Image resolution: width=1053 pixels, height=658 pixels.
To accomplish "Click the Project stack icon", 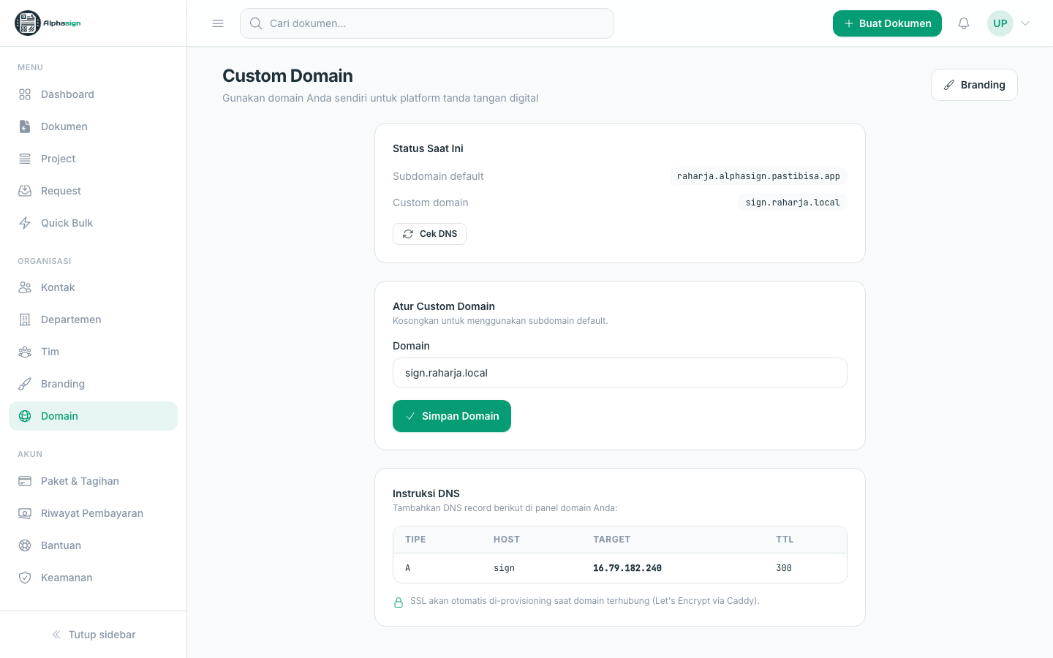I will tap(25, 159).
